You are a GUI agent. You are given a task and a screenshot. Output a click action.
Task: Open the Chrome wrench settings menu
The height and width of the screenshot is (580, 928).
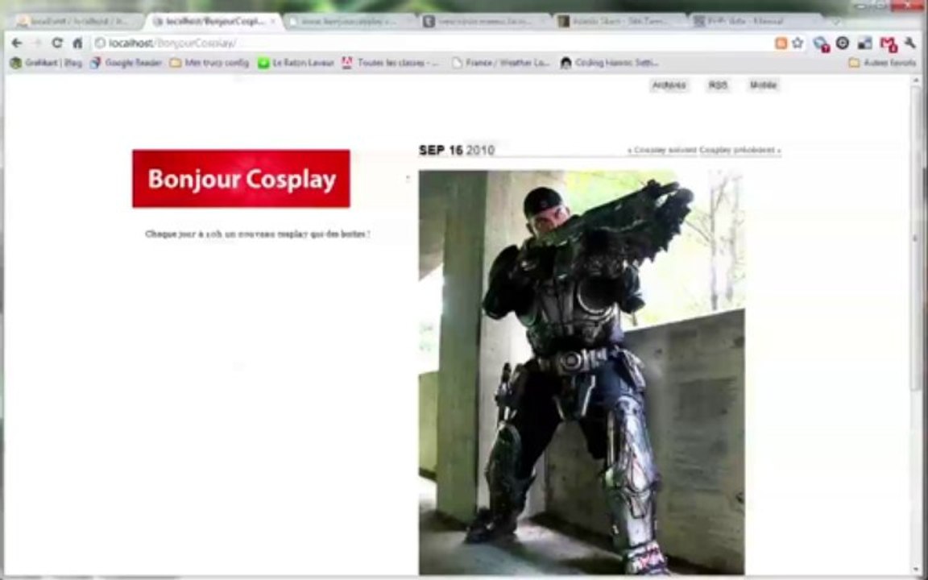tap(910, 43)
